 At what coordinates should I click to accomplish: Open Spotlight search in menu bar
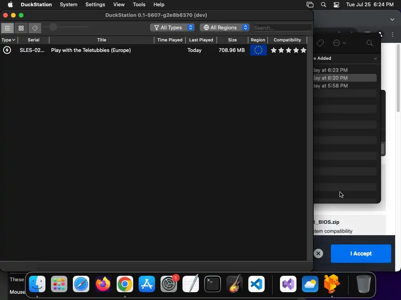point(323,5)
